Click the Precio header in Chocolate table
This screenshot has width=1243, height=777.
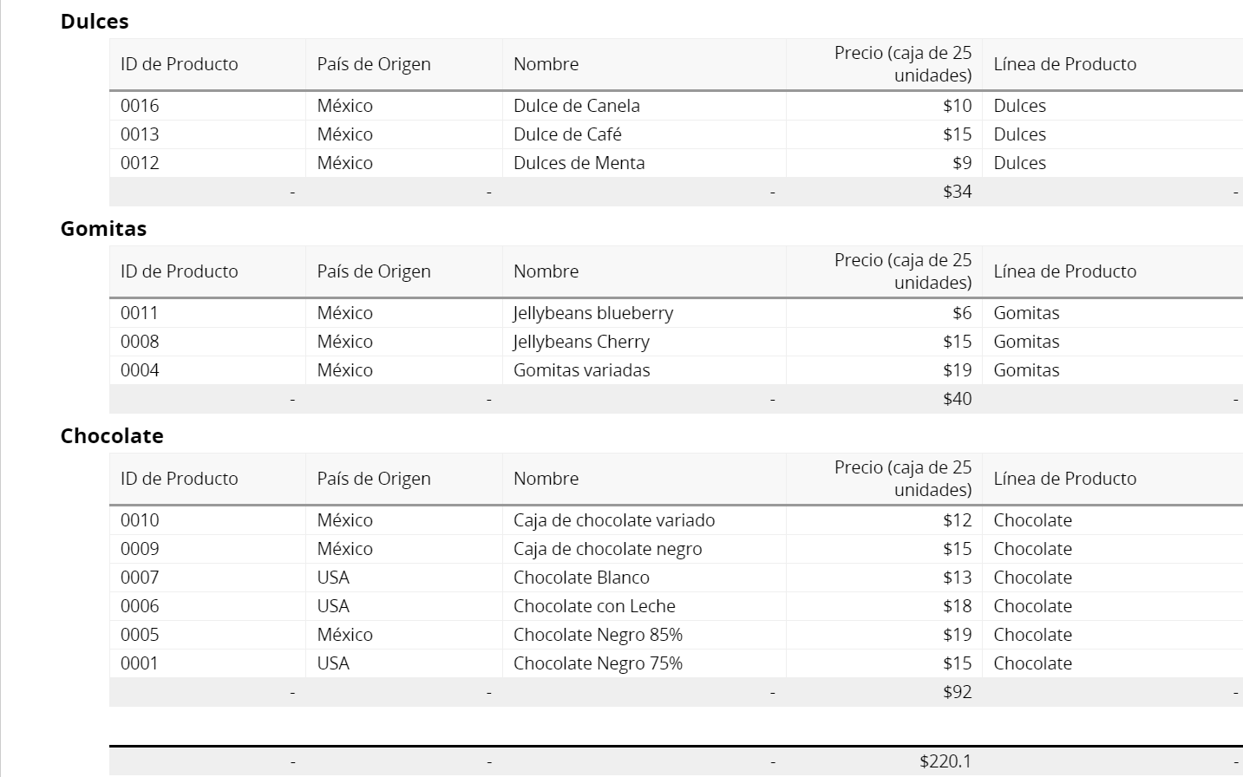click(902, 479)
